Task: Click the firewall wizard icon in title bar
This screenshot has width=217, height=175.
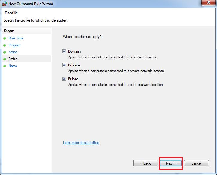Action: point(4,3)
